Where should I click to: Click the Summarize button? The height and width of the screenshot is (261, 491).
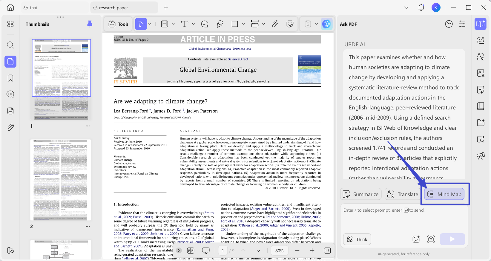tap(361, 194)
